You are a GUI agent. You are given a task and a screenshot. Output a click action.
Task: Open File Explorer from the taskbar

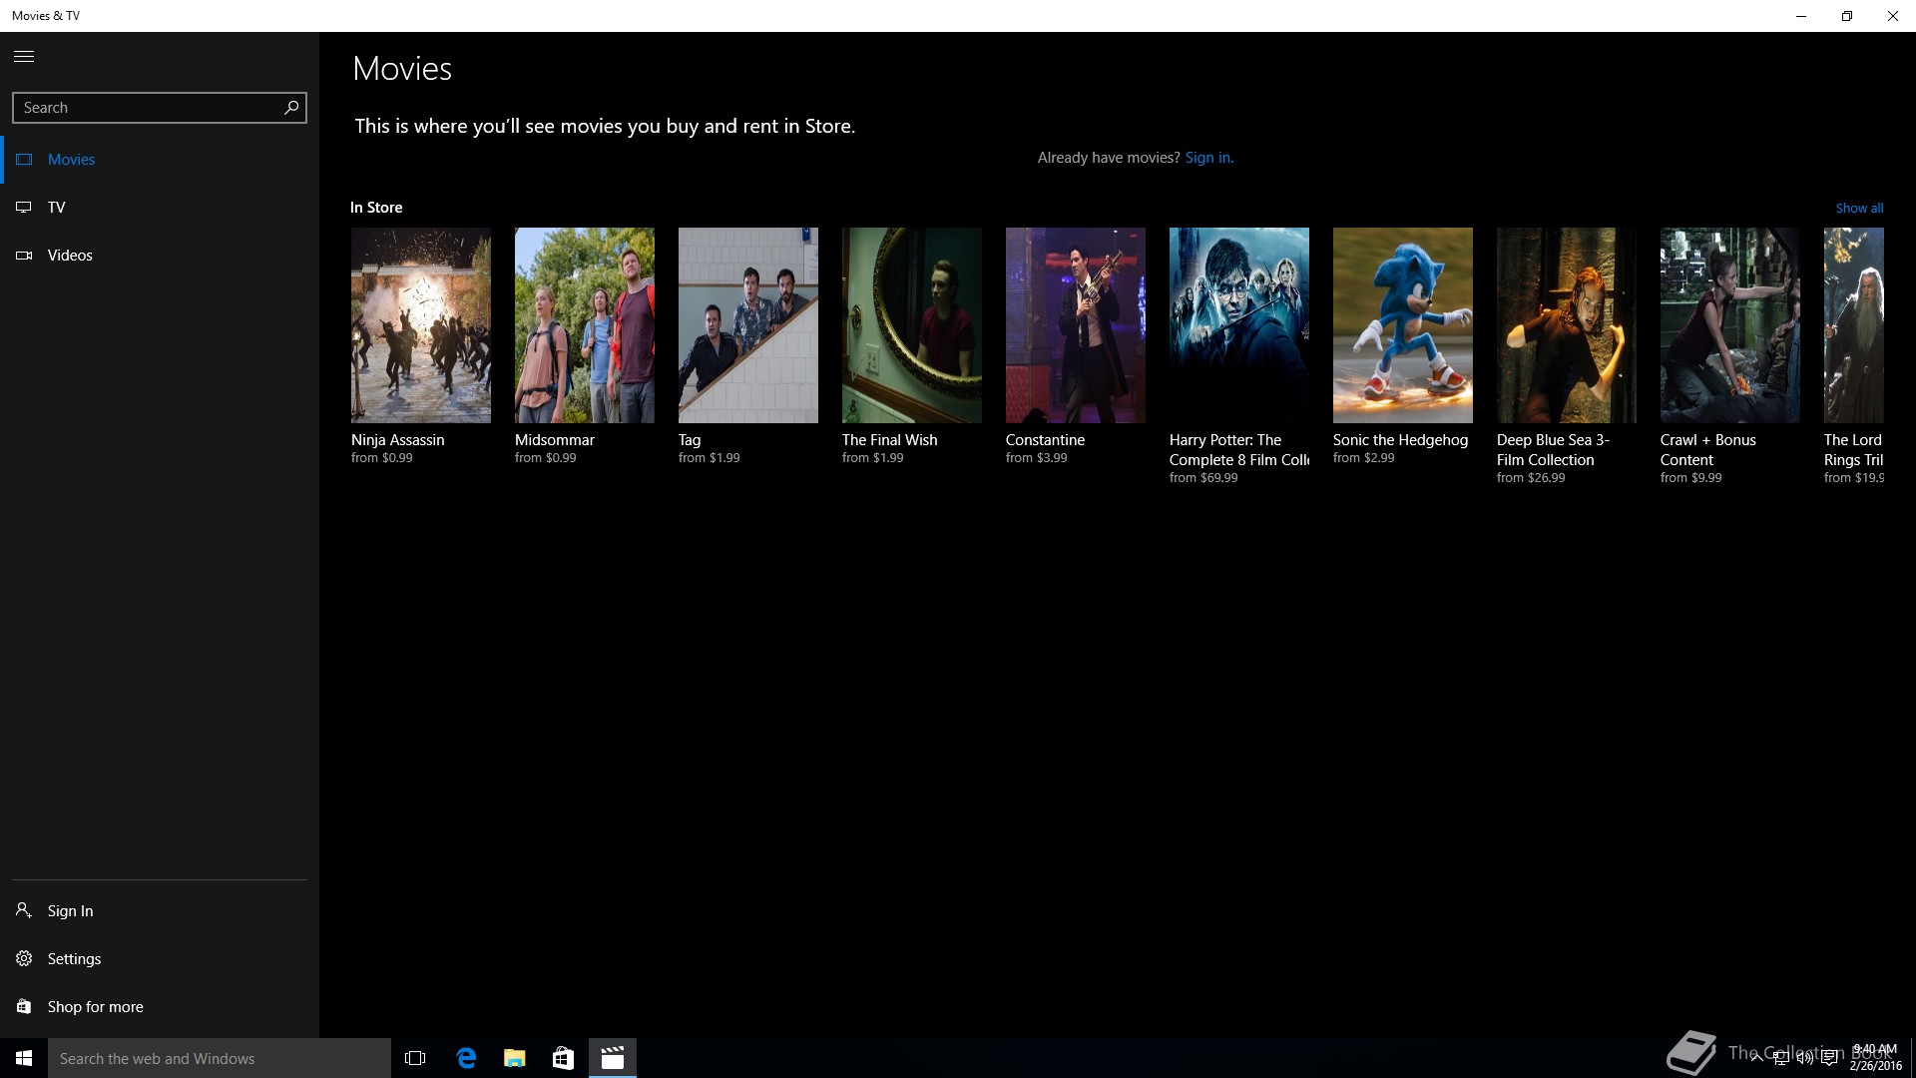point(514,1058)
